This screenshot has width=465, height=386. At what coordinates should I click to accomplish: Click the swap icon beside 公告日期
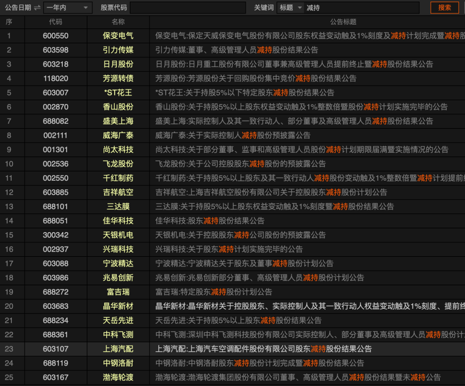tap(37, 8)
